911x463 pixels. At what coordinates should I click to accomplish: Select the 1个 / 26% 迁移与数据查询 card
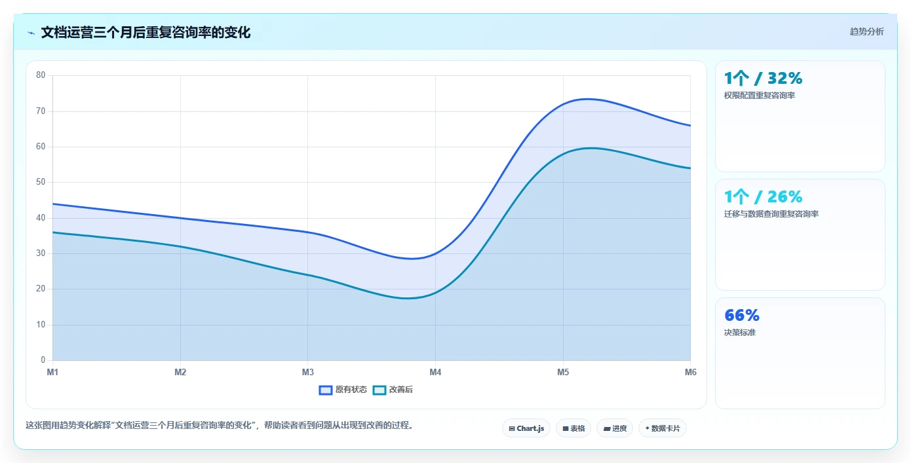[x=800, y=234]
